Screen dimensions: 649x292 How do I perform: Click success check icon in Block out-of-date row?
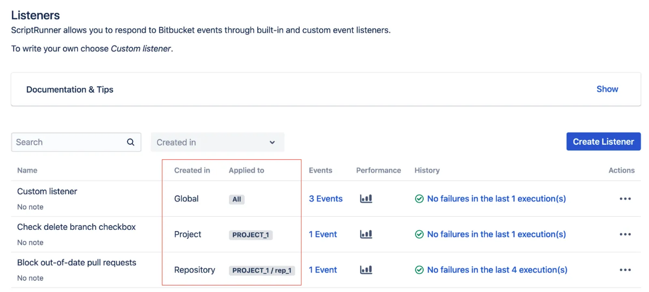point(419,270)
